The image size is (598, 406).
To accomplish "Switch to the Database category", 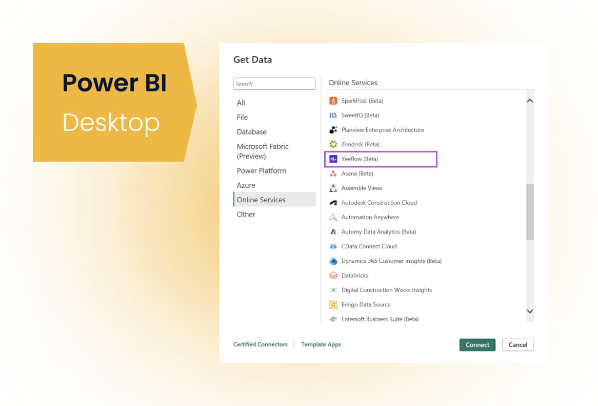I will pos(251,132).
